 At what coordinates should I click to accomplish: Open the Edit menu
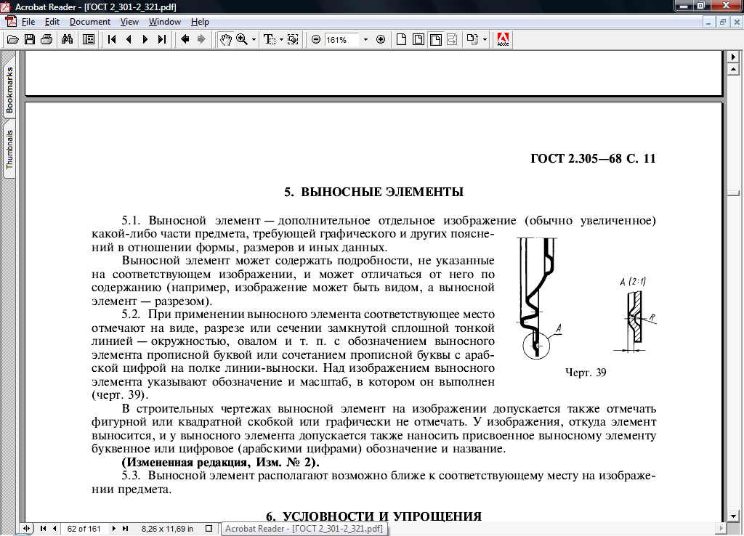[x=52, y=22]
